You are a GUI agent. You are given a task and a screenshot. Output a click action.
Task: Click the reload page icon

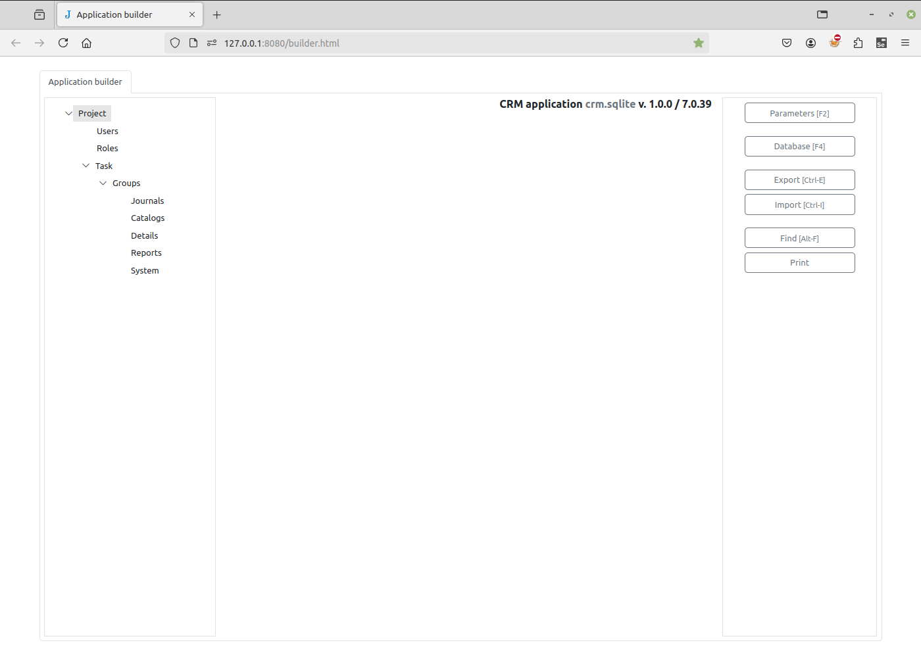pyautogui.click(x=62, y=42)
